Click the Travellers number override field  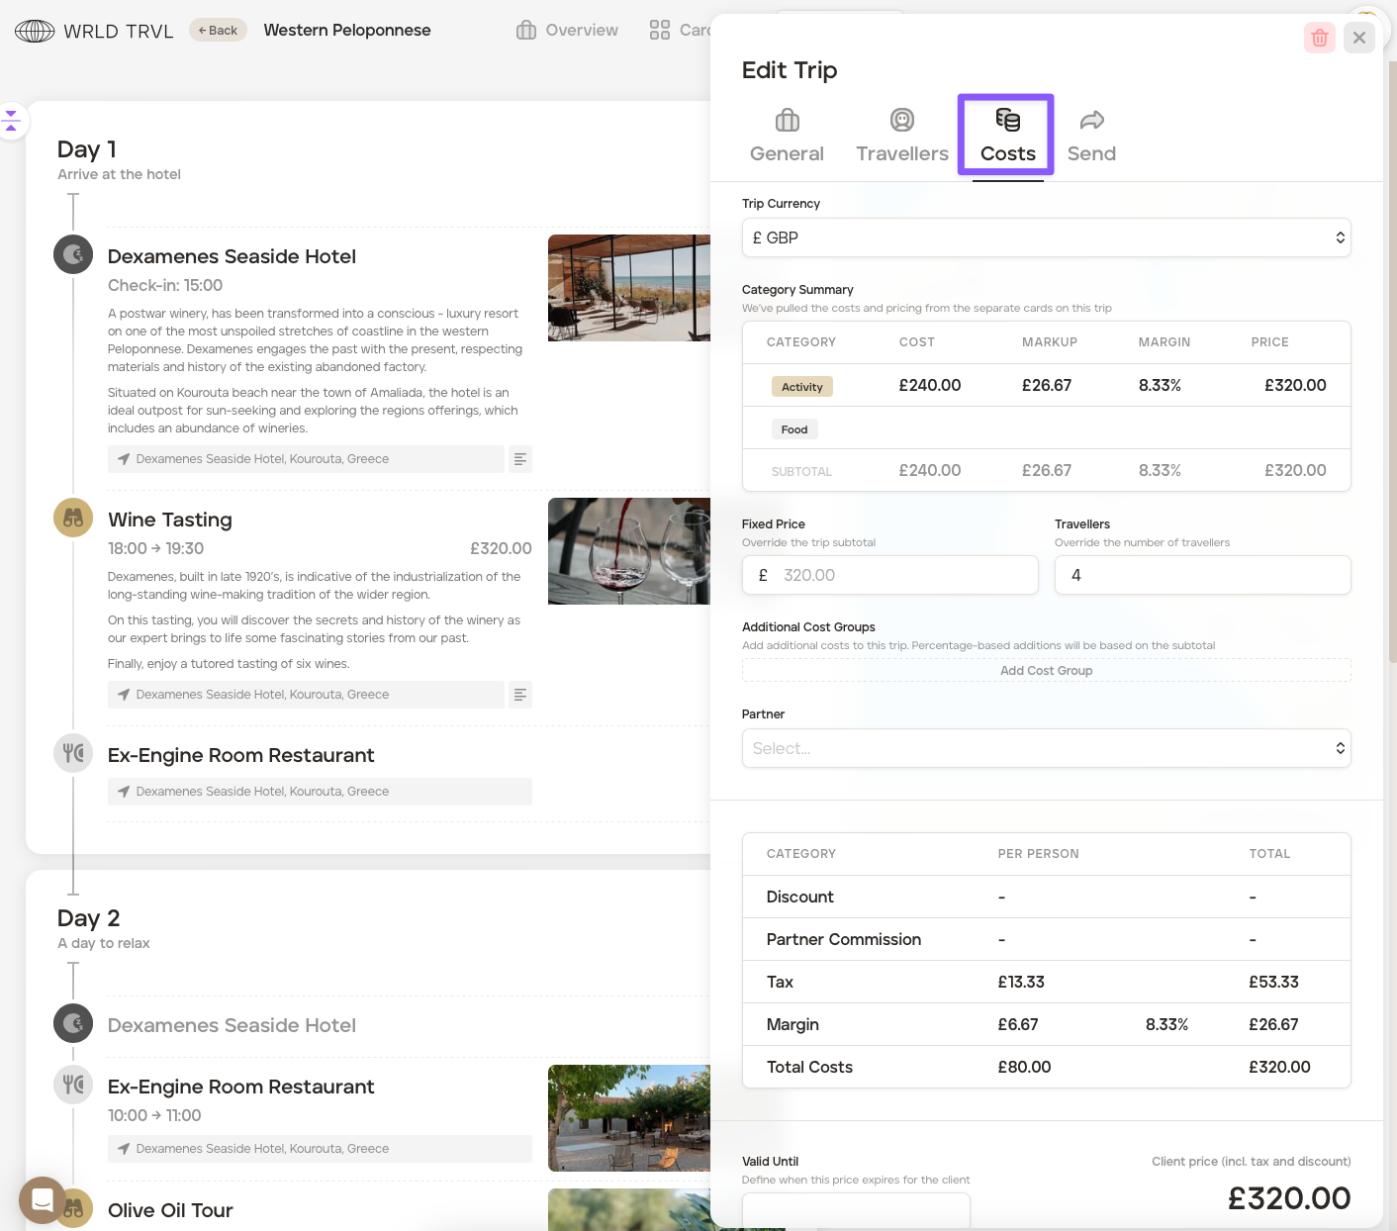(x=1202, y=575)
